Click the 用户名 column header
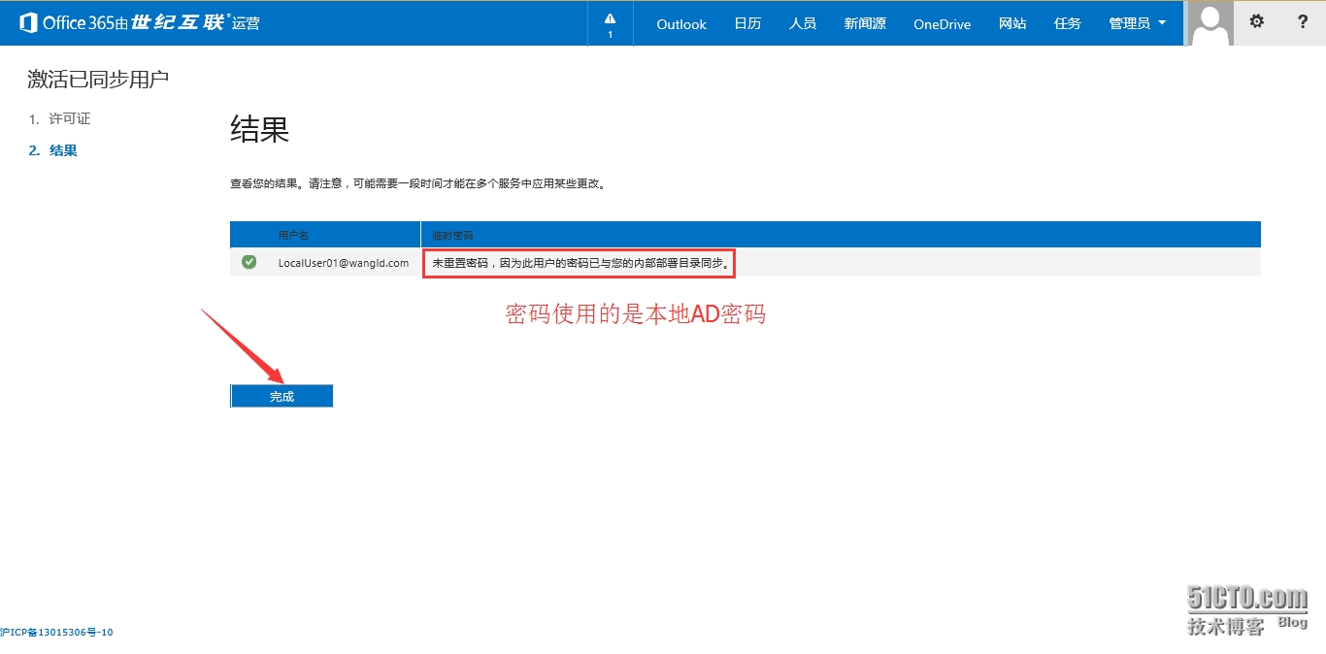1326x654 pixels. point(293,236)
